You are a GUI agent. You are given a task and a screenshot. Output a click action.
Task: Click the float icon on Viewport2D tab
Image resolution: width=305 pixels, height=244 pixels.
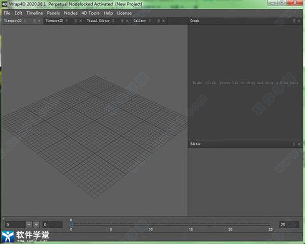tap(75, 21)
